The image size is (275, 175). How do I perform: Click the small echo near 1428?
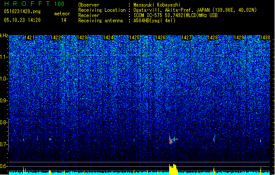(x=214, y=139)
